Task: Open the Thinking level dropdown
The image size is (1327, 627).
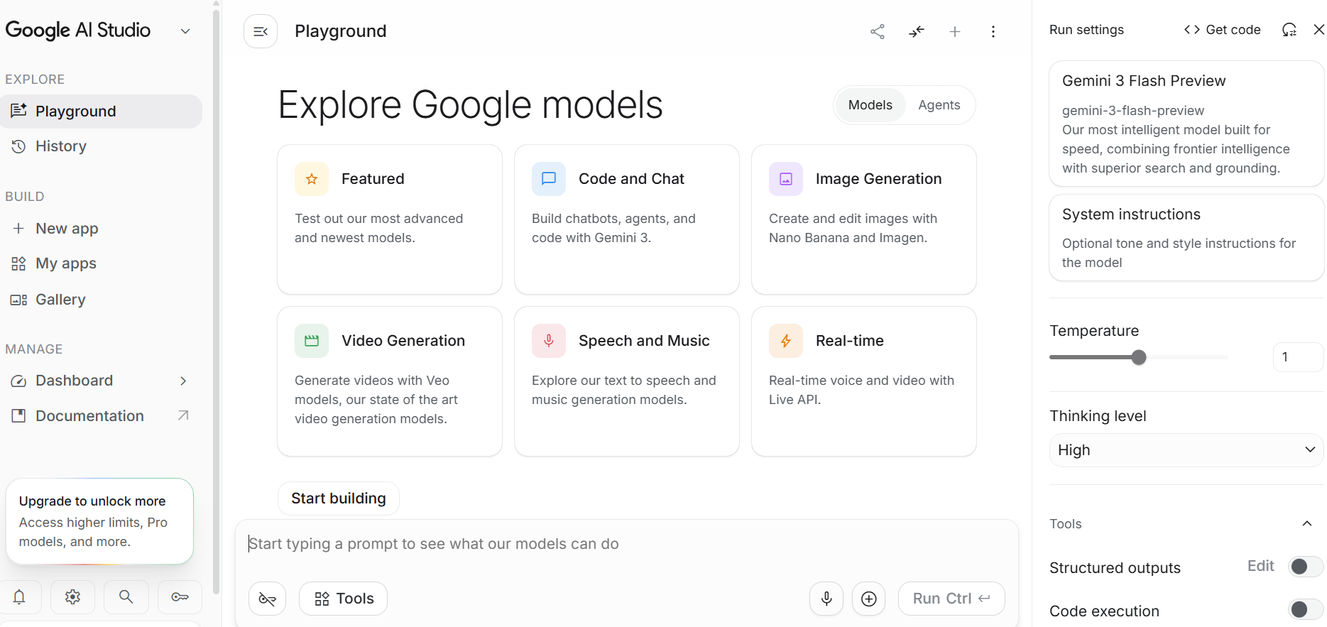Action: pyautogui.click(x=1186, y=450)
